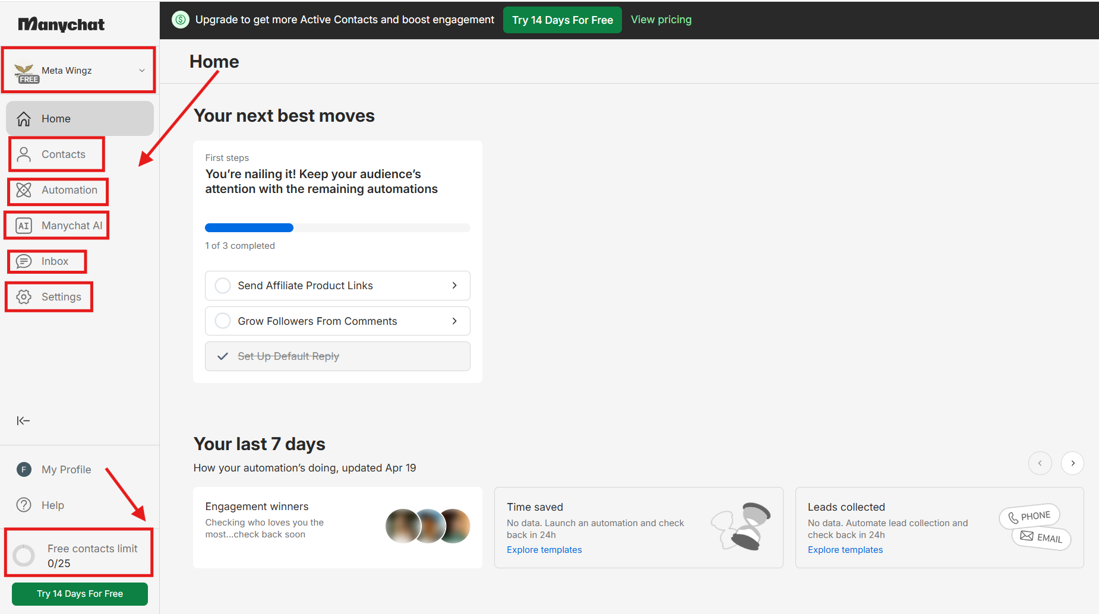The height and width of the screenshot is (614, 1099).
Task: Open the Meta Wingz account switcher chevron
Action: 142,70
